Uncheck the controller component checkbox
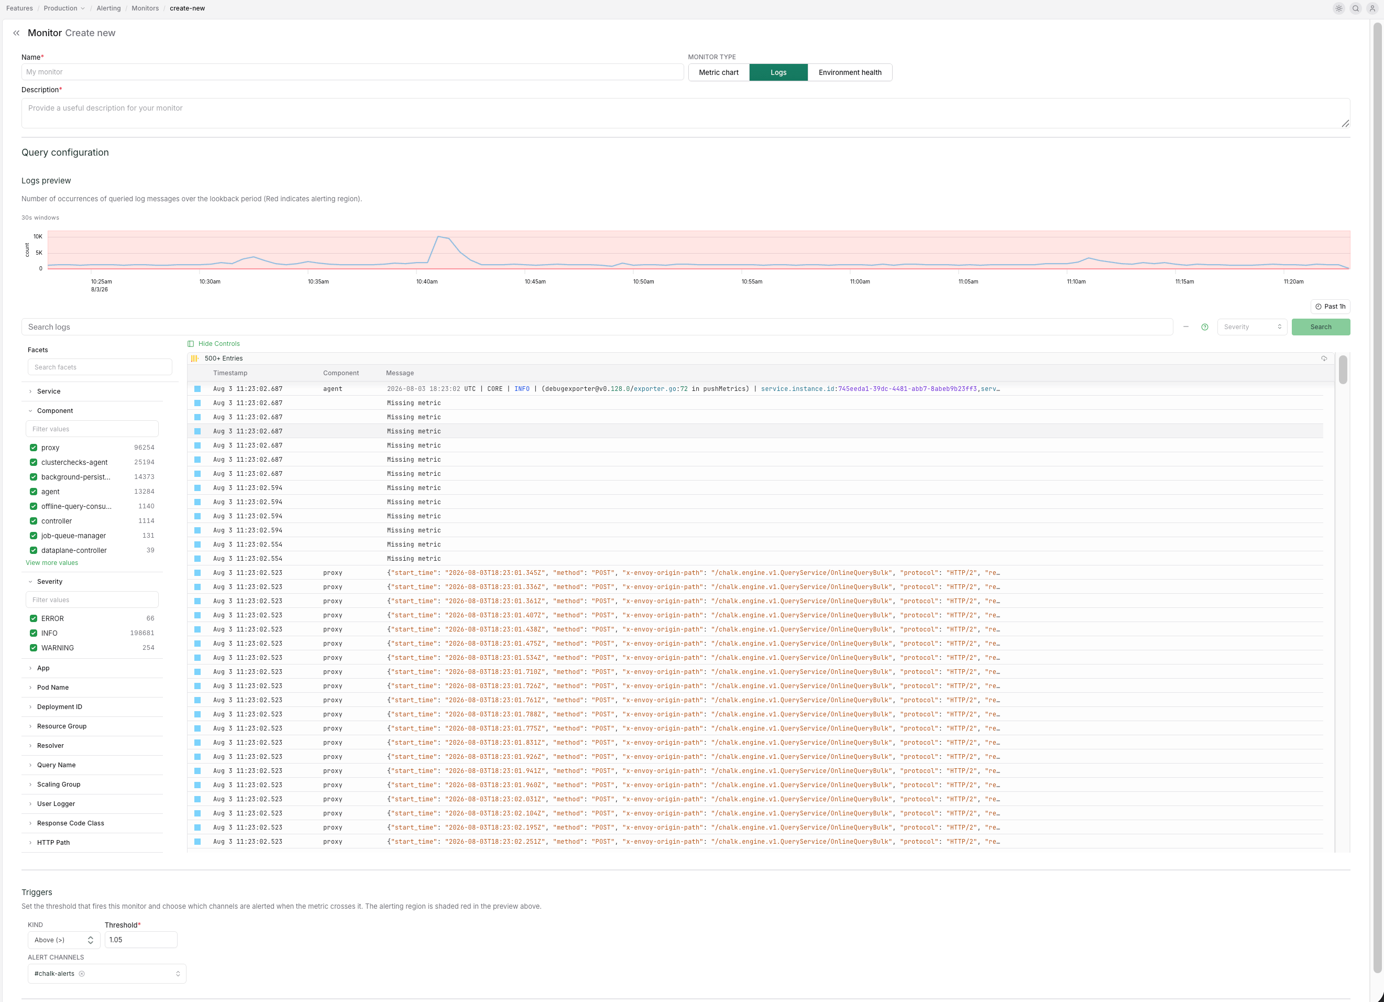Image resolution: width=1384 pixels, height=1002 pixels. [x=34, y=521]
